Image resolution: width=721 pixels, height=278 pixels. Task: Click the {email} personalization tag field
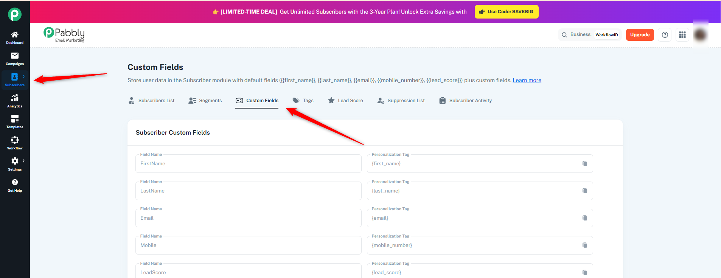point(480,218)
